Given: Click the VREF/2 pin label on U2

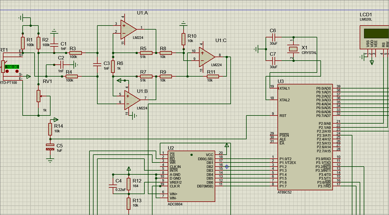Looking at the screenshot, I should [176, 182].
